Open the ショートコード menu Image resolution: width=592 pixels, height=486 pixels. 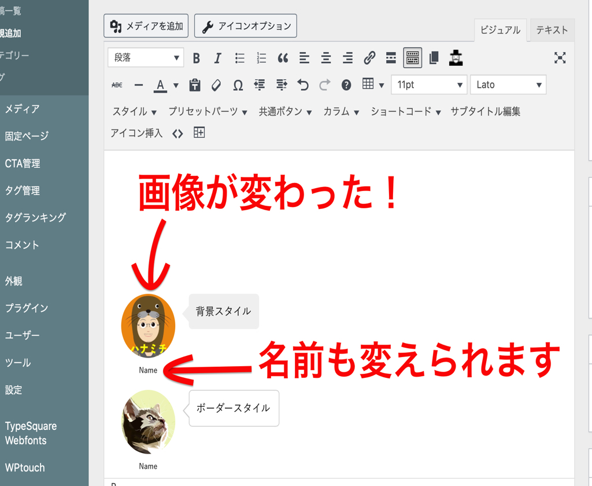click(406, 112)
